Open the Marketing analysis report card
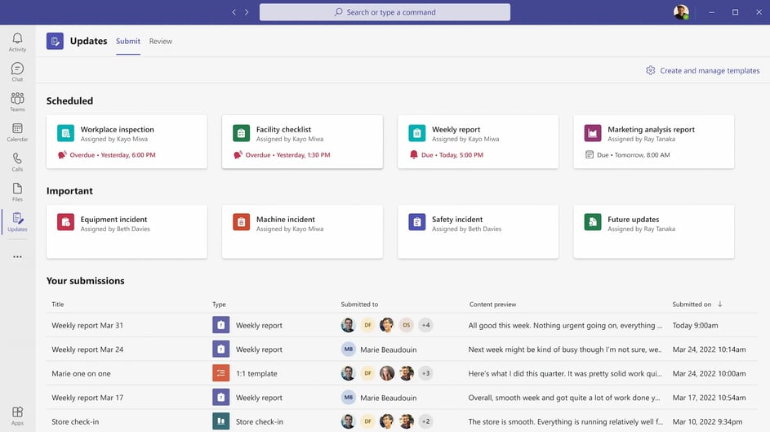 (x=653, y=141)
